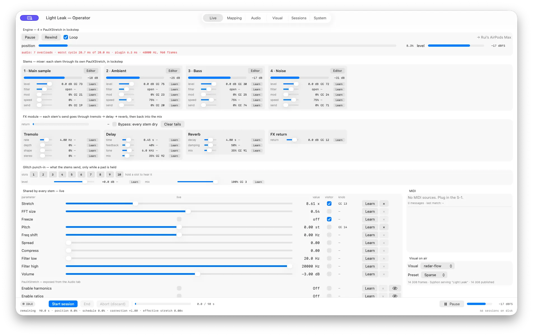This screenshot has height=336, width=533.
Task: Click the x button in Spread row
Action: [384, 243]
